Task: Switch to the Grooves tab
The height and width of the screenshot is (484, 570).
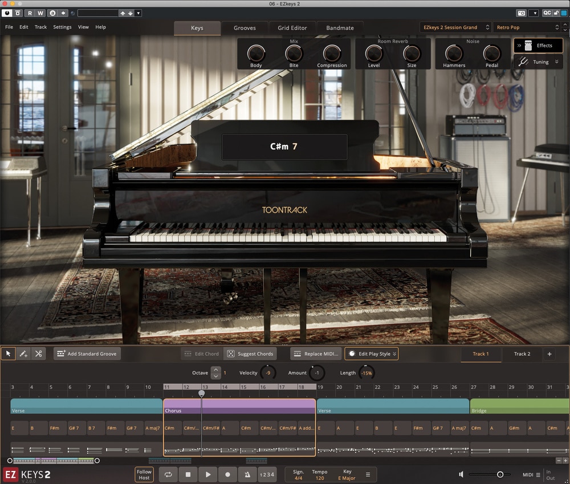Action: point(245,28)
